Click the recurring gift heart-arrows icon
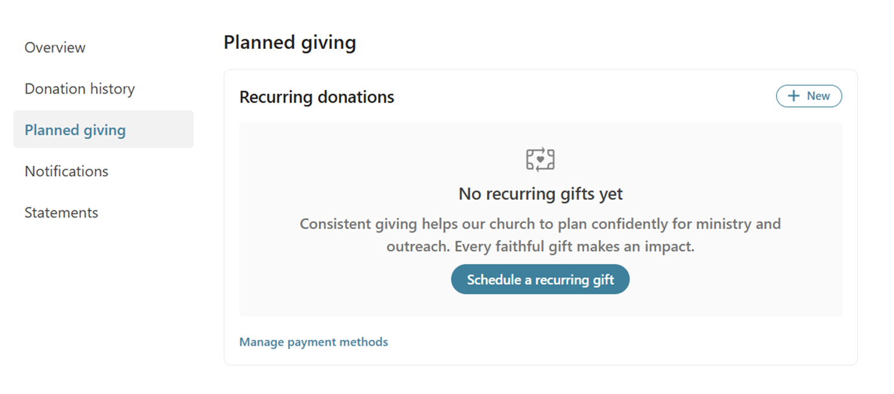Screen dimensions: 894x394 (x=541, y=160)
